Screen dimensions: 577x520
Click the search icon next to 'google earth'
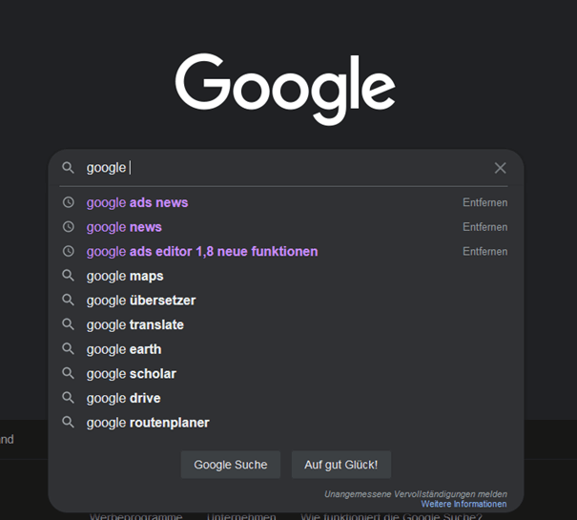[x=68, y=349]
